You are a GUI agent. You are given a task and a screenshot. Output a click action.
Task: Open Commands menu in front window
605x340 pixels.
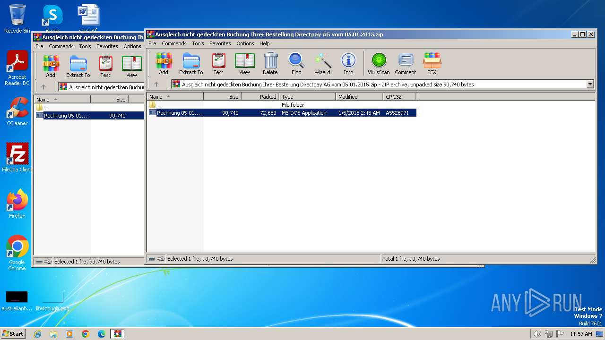point(174,43)
